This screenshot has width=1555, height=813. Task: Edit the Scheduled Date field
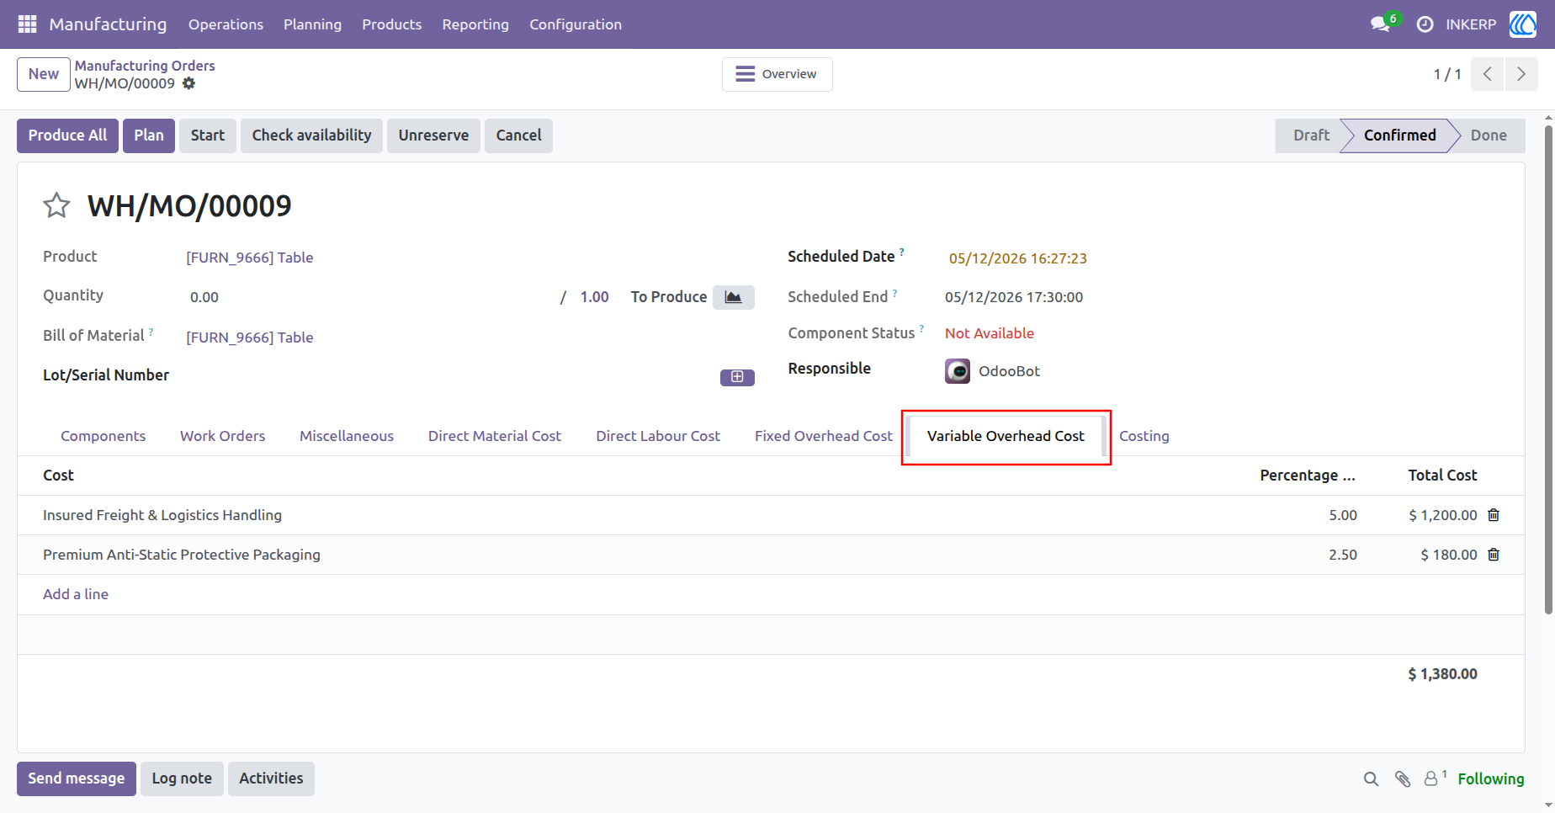coord(1018,258)
